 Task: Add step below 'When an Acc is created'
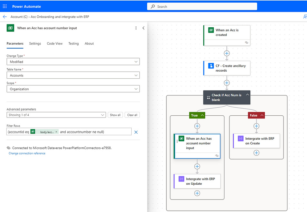[x=227, y=53]
